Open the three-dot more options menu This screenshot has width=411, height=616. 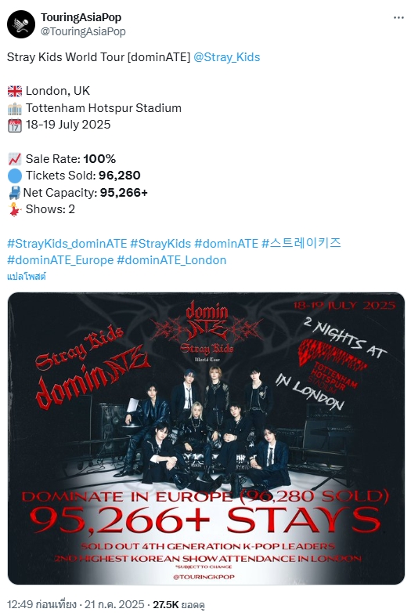point(398,18)
